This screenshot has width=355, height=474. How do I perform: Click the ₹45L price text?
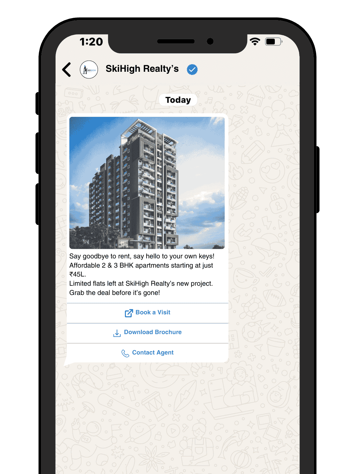[78, 274]
